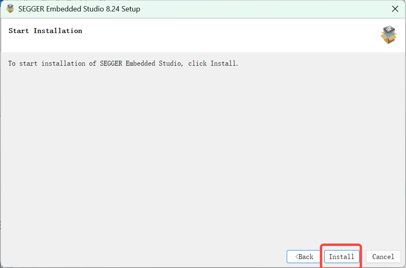Screen dimensions: 406x268
Task: Click the SEGGER logo beside the window title
Action: tap(10, 8)
